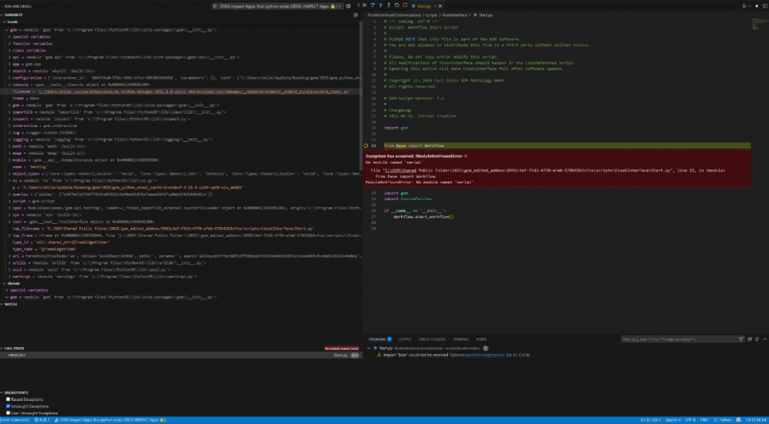The width and height of the screenshot is (769, 424).
Task: Disable the Uncaught Exceptions breakpoint checkbox
Action: (8, 406)
